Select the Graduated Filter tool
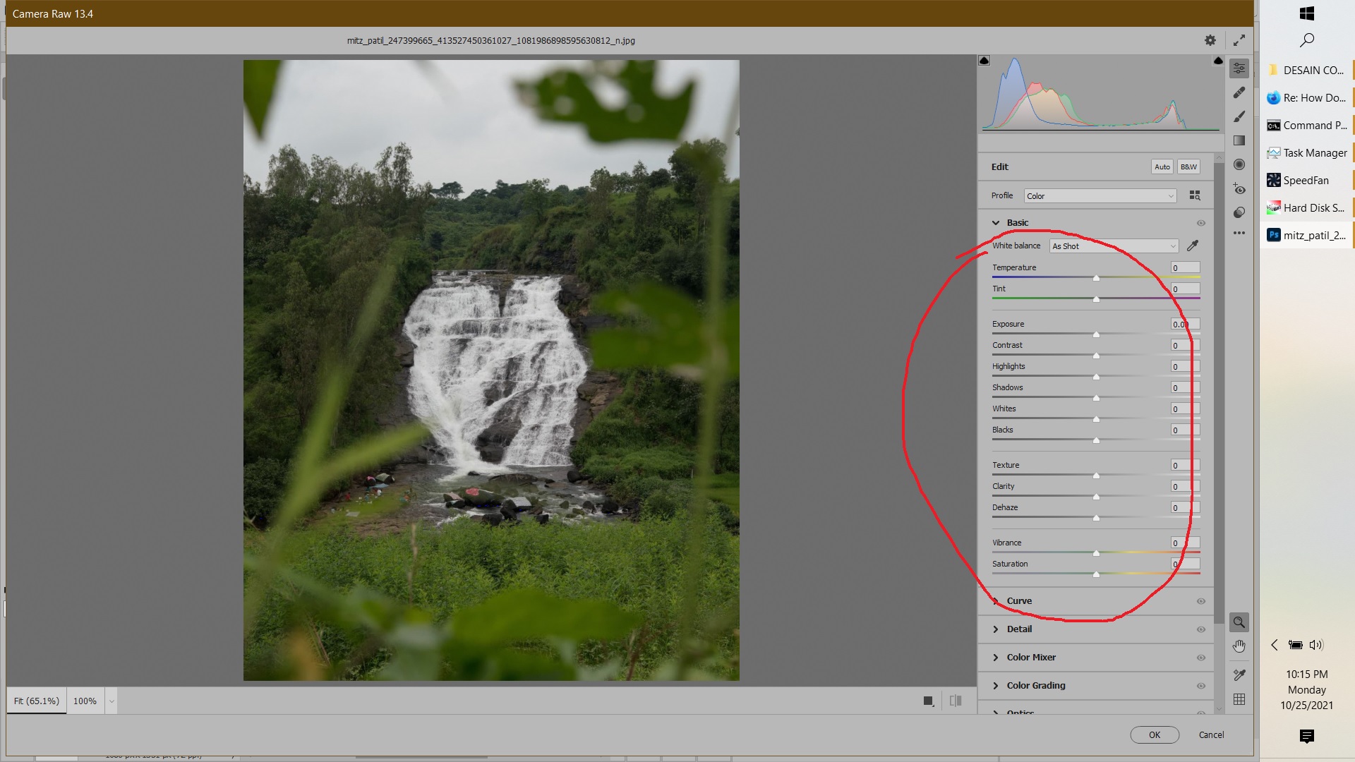The height and width of the screenshot is (762, 1355). click(1239, 140)
